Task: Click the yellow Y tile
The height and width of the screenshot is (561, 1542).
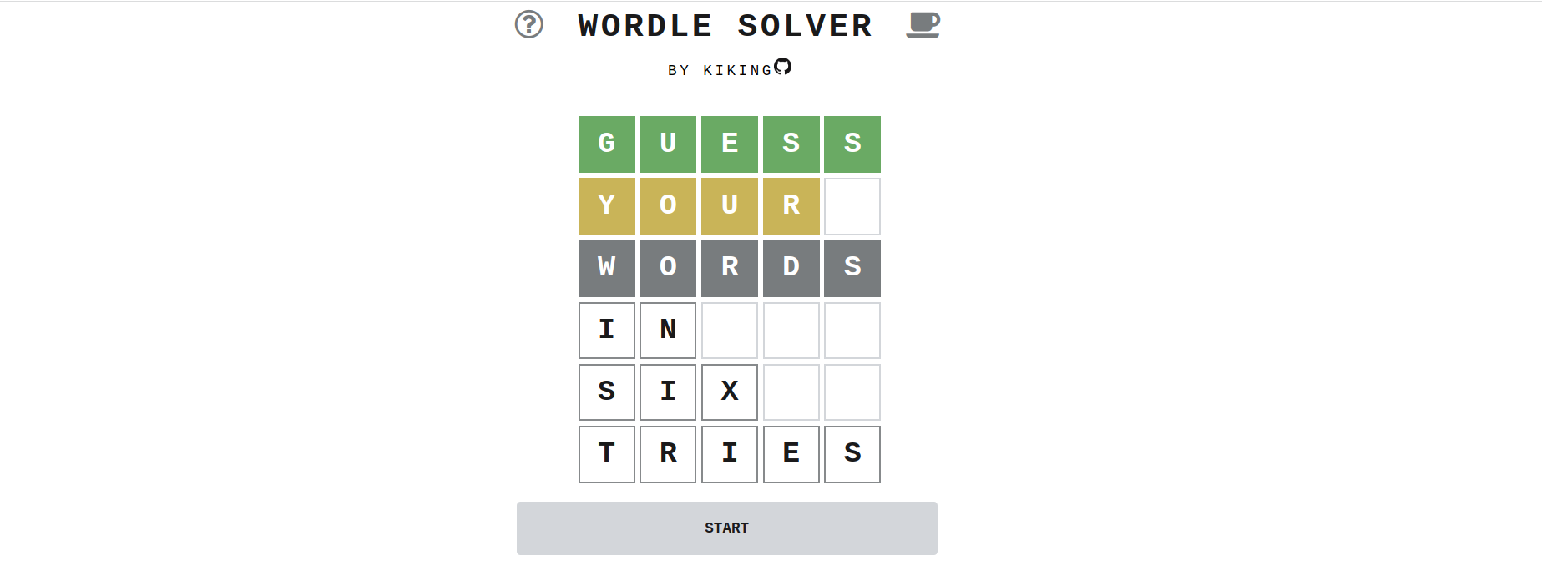Action: tap(607, 206)
